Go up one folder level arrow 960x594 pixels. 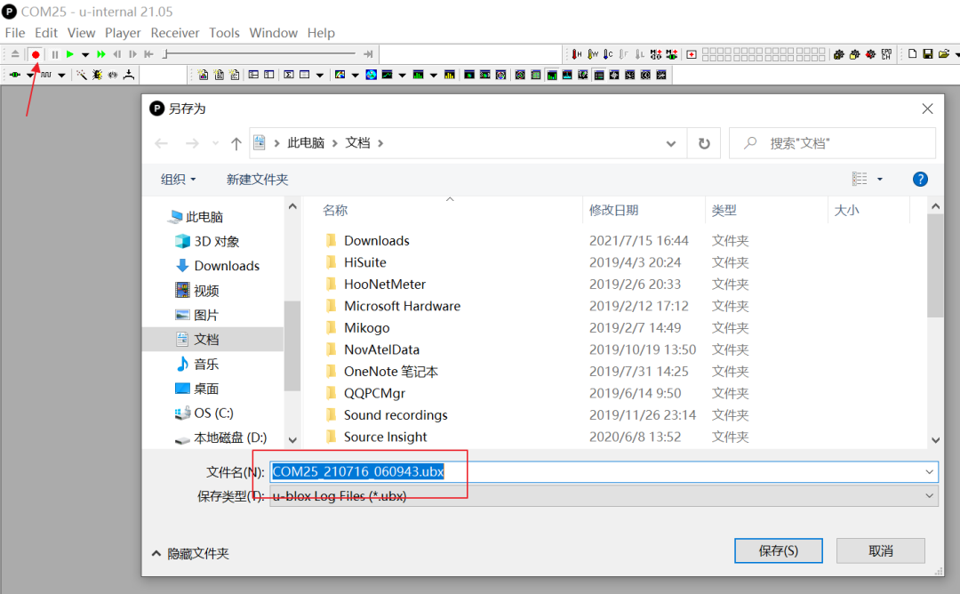pyautogui.click(x=236, y=143)
